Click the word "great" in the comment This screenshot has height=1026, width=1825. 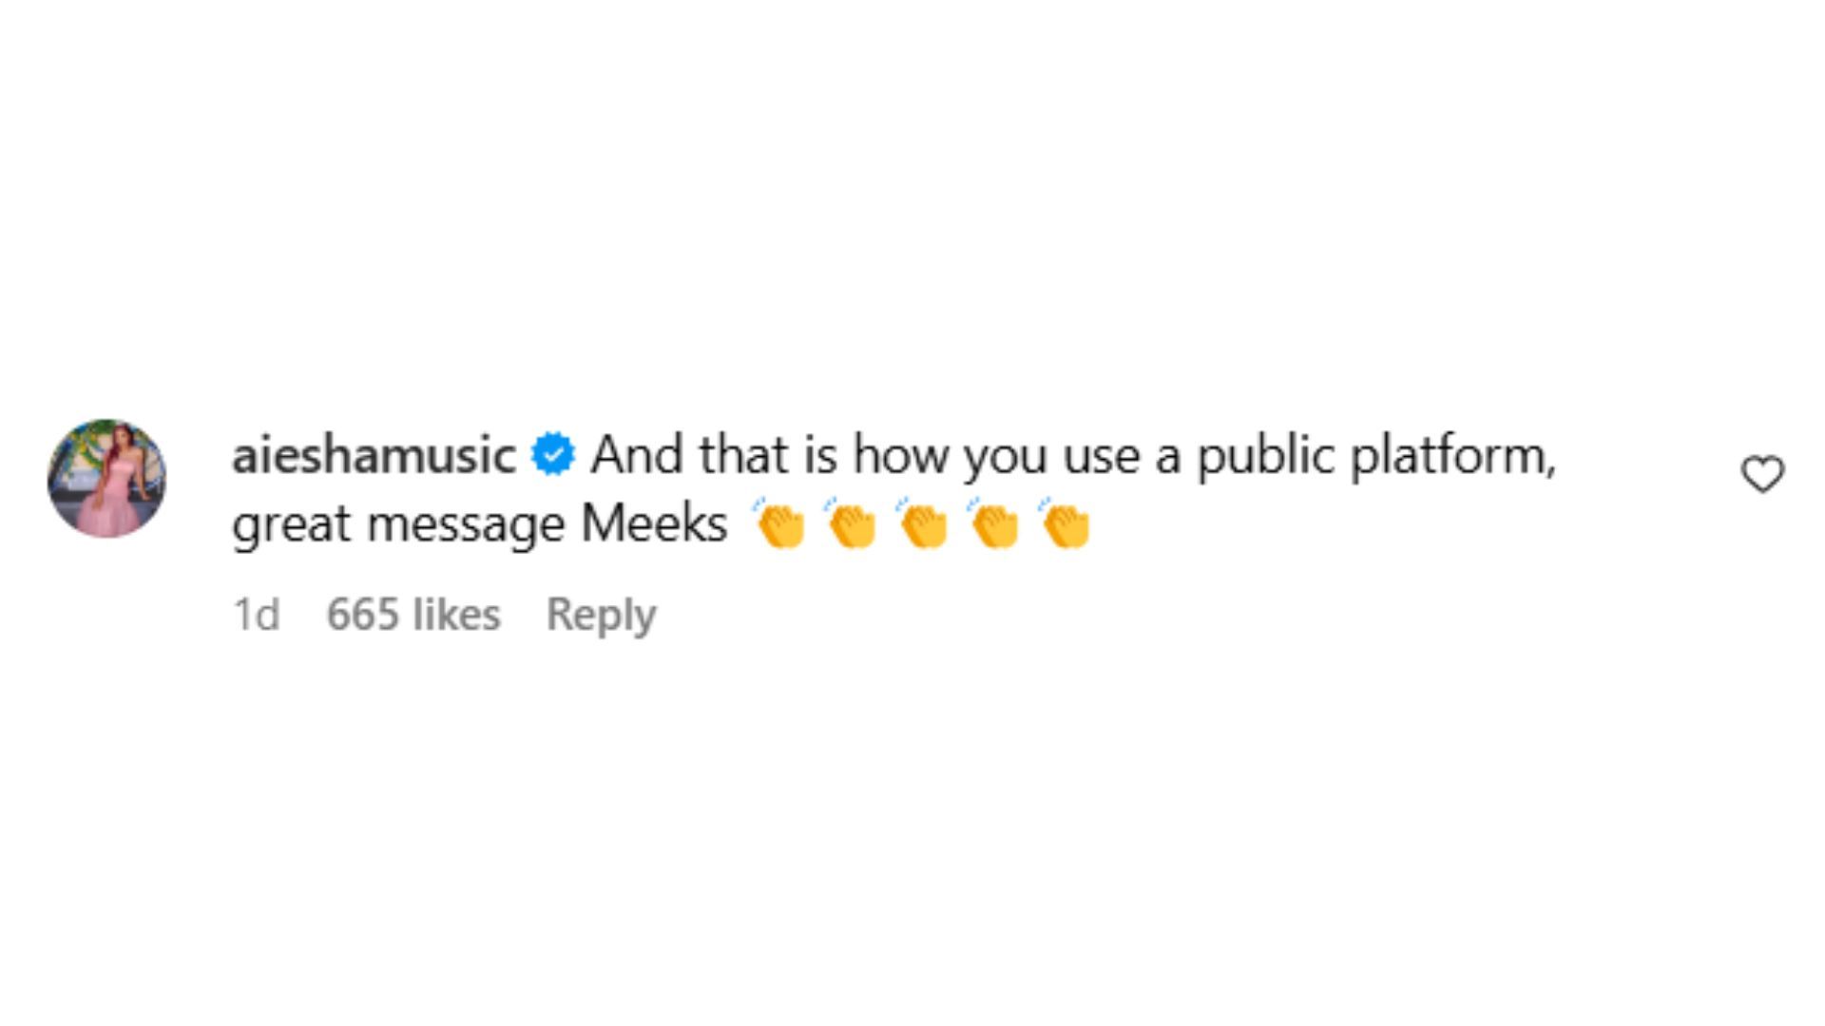point(291,525)
